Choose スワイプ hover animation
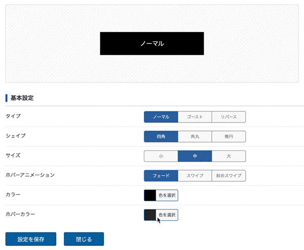The height and width of the screenshot is (250, 304). [195, 176]
